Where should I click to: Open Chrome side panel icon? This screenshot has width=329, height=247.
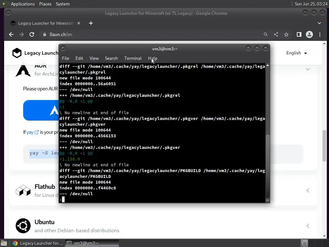click(x=299, y=34)
